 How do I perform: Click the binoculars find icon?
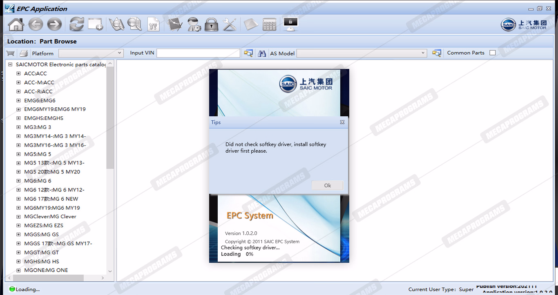pyautogui.click(x=262, y=53)
